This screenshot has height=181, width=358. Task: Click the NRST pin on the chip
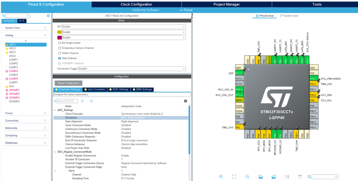click(239, 100)
